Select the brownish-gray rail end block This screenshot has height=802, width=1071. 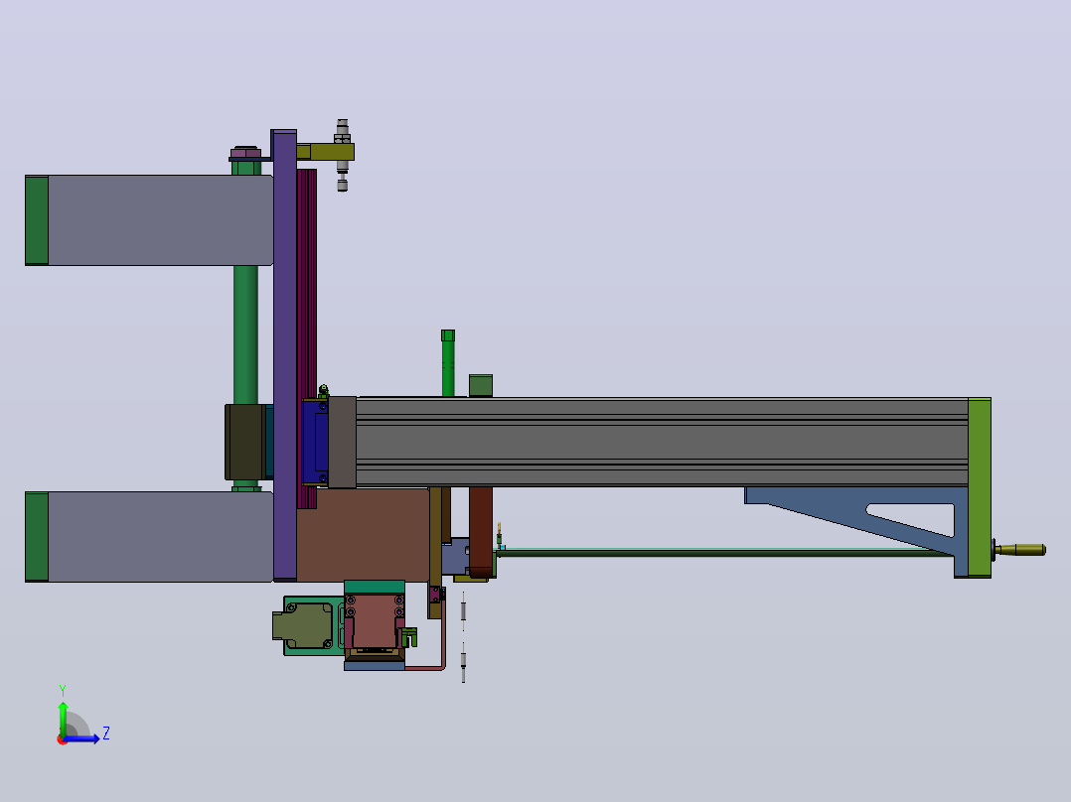[342, 443]
